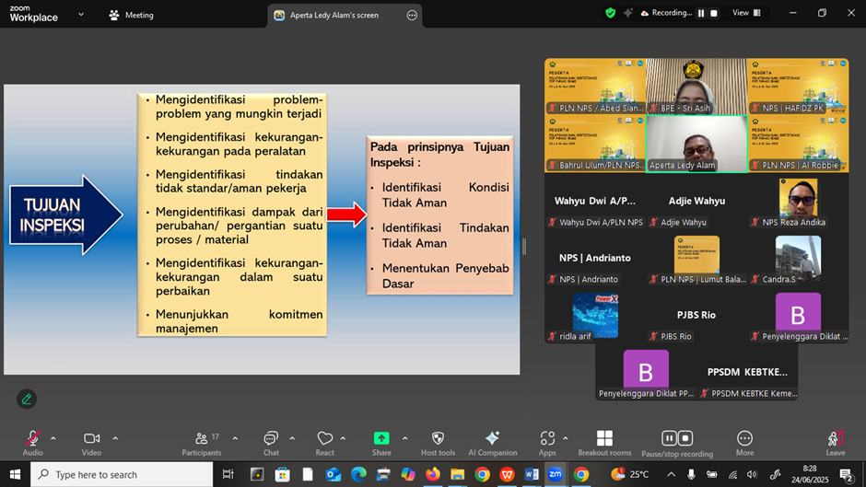Unmute the microphone with the Audio button

click(x=32, y=440)
